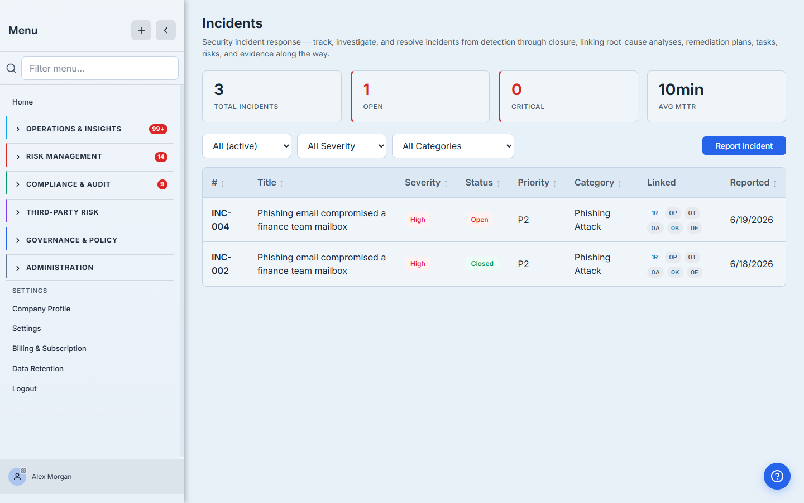Click the Filter menu input field

pyautogui.click(x=100, y=68)
